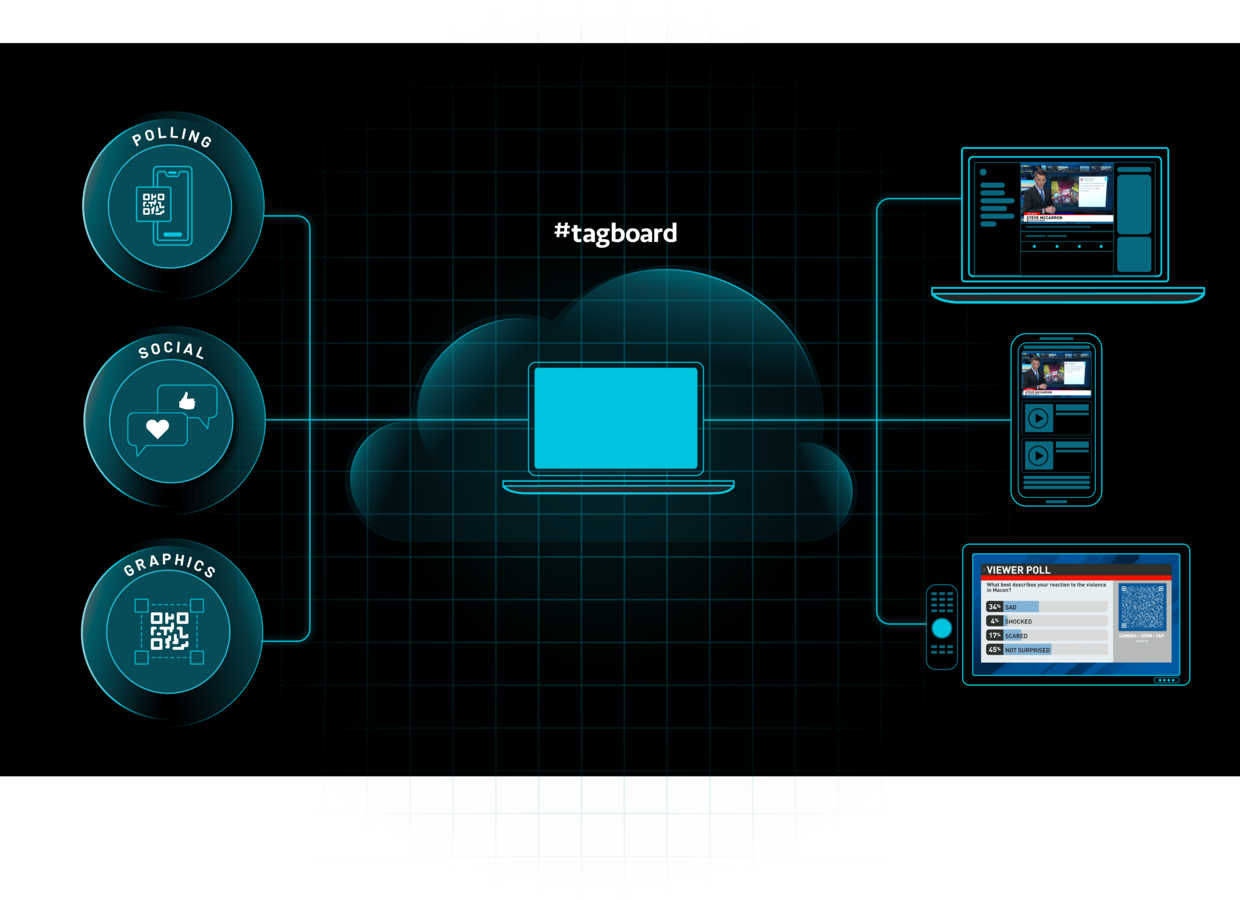This screenshot has height=900, width=1240.
Task: Expand the arrow beside STEVE MCCARRON lower-third
Action: click(1025, 218)
